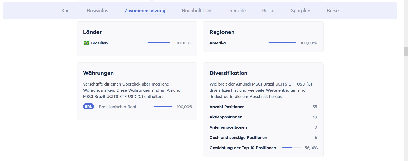
Task: Go to the Nachhaltigkeit tab
Action: 197,11
